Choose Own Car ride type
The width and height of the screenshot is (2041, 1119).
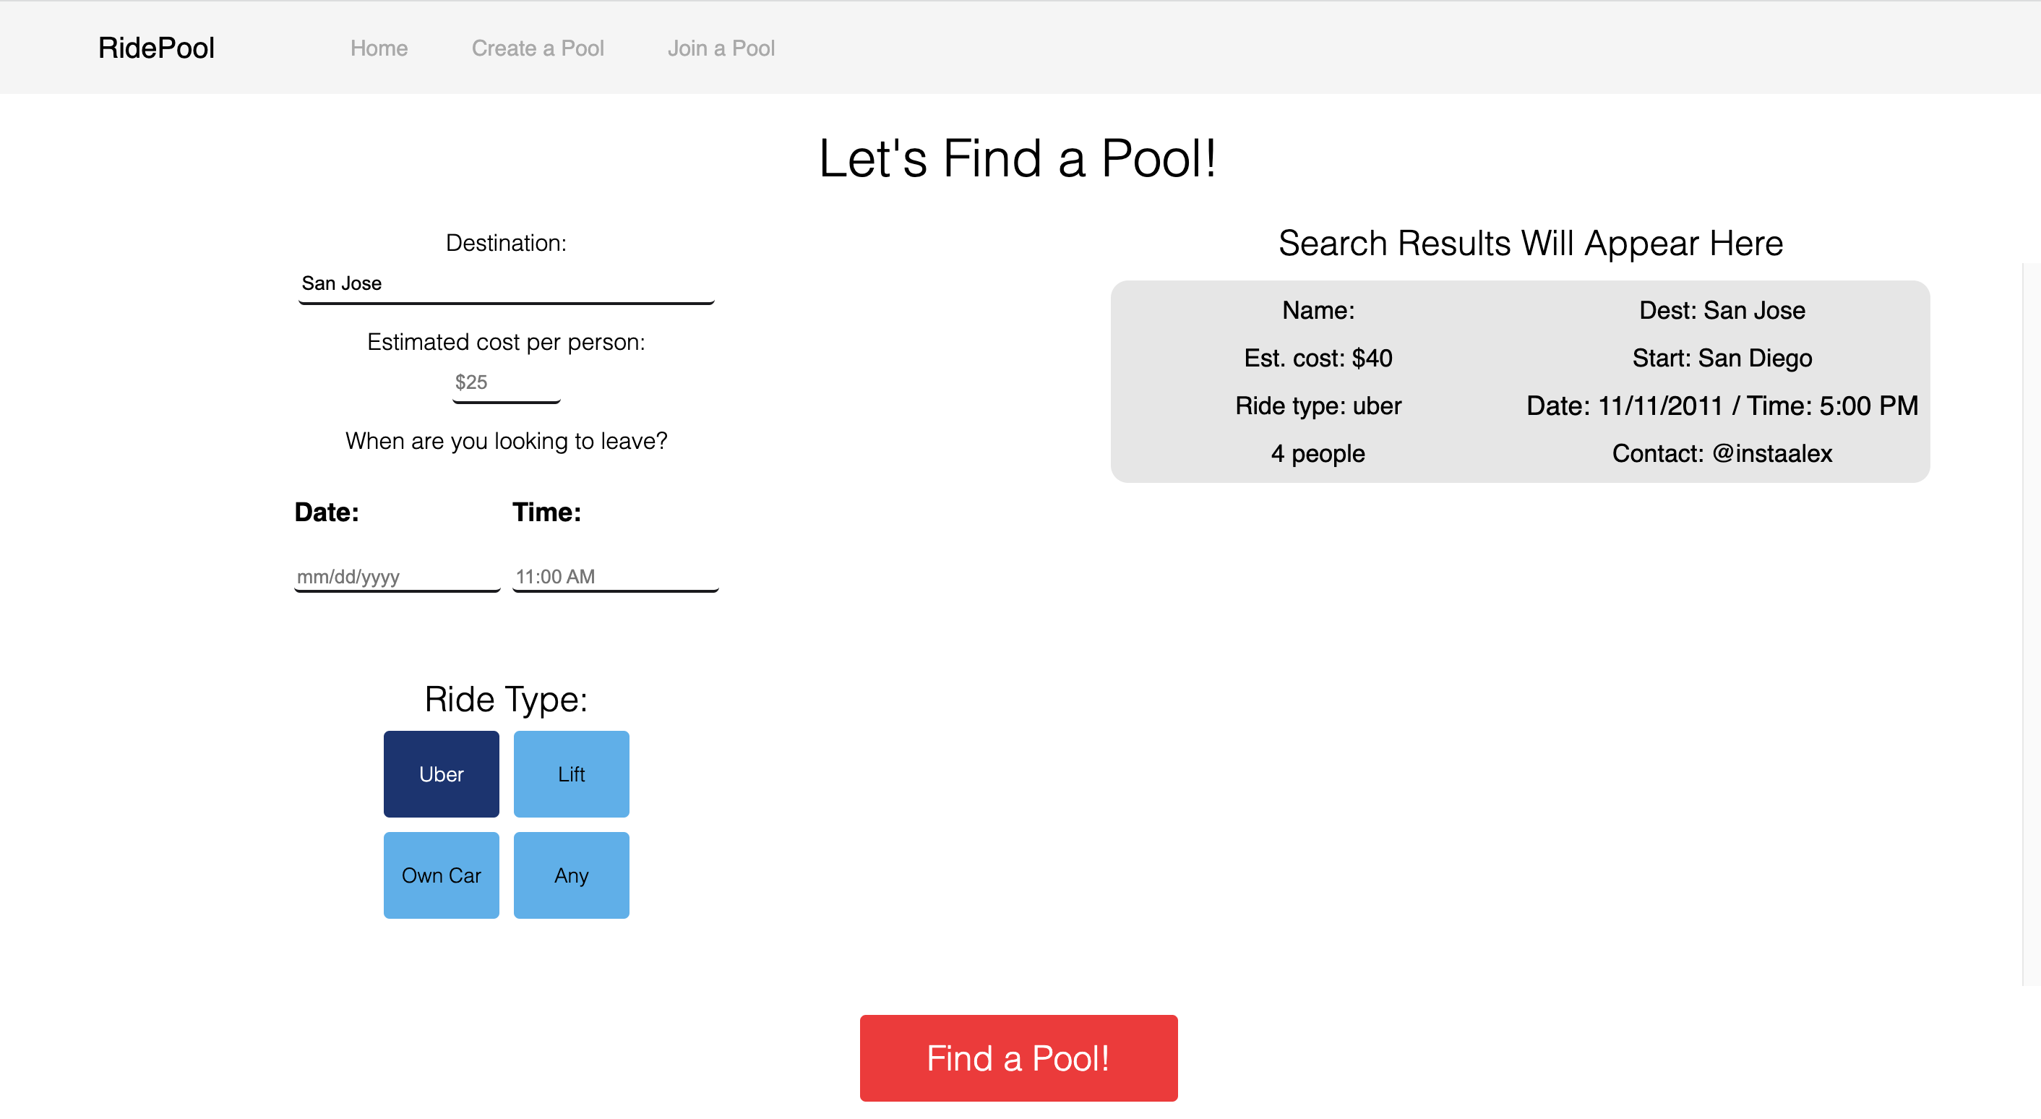(442, 875)
